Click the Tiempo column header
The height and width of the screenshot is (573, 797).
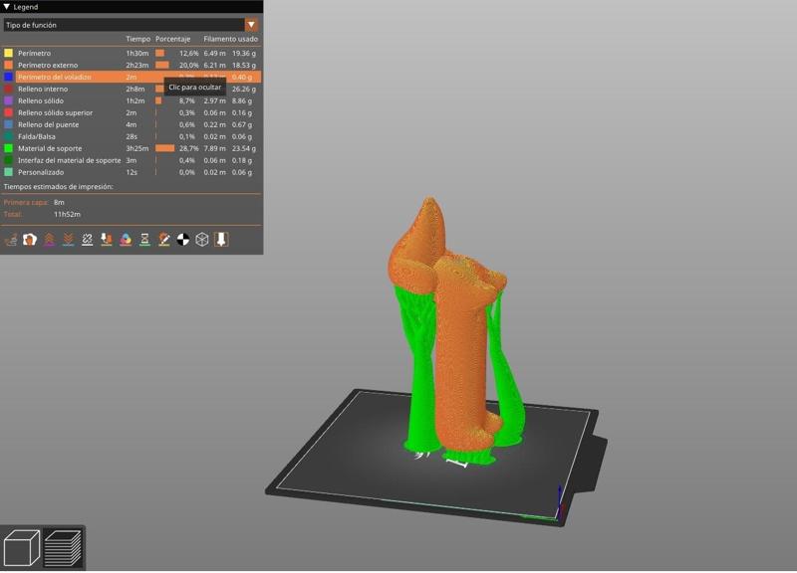click(x=137, y=39)
